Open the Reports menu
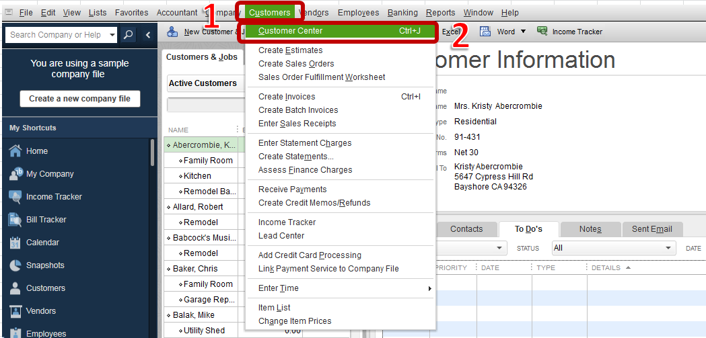Screen dimensions: 706x338 [440, 13]
